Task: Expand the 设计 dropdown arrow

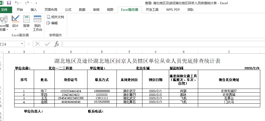Action: click(16, 30)
